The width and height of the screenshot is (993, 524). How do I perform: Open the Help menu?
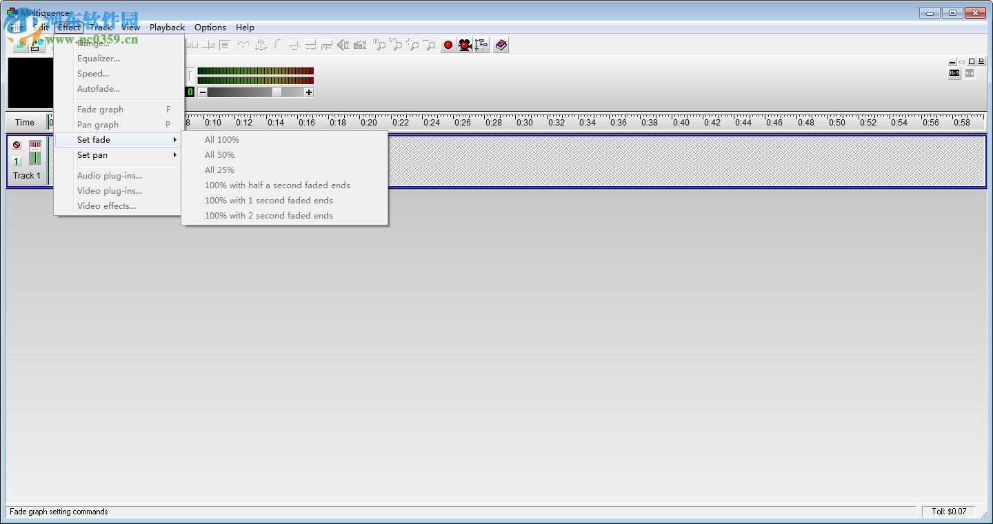coord(245,28)
